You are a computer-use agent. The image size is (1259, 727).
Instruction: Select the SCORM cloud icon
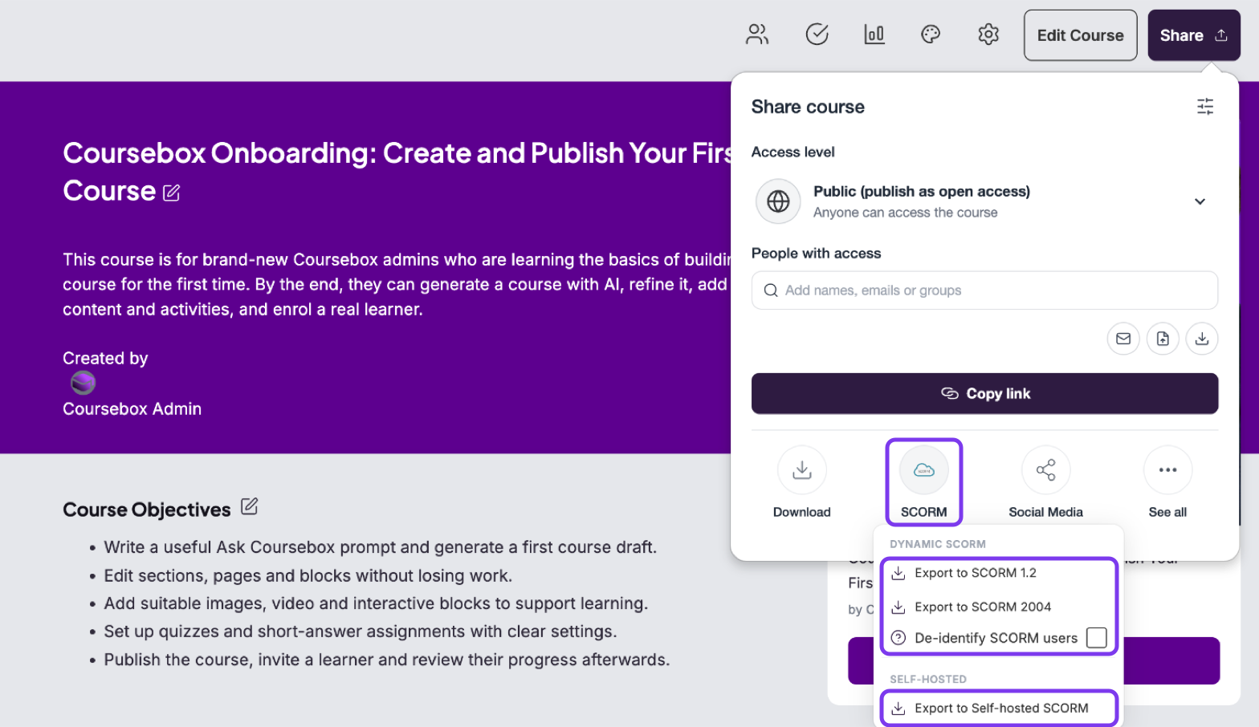[924, 470]
